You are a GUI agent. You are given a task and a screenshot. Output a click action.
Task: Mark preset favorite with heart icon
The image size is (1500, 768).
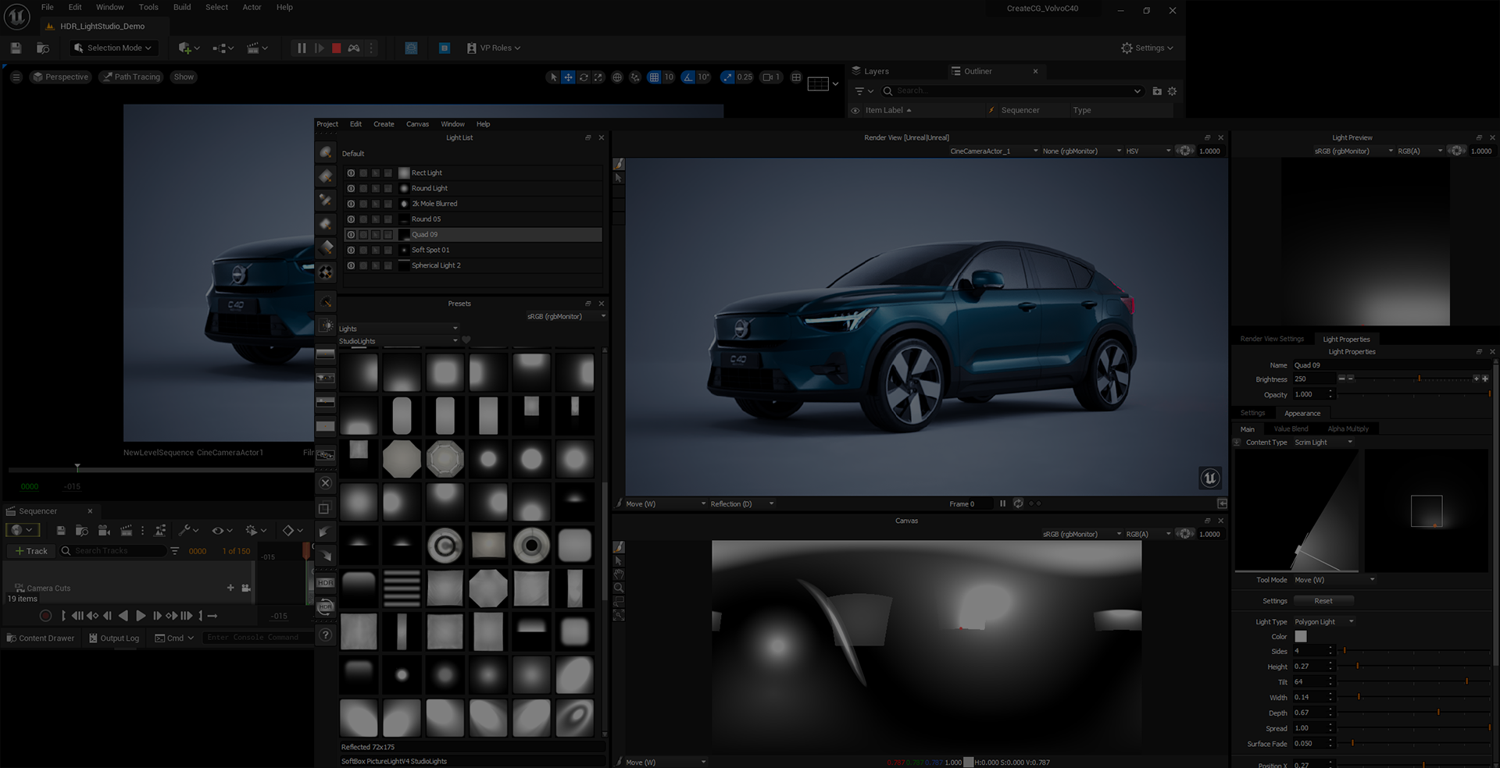click(x=466, y=340)
